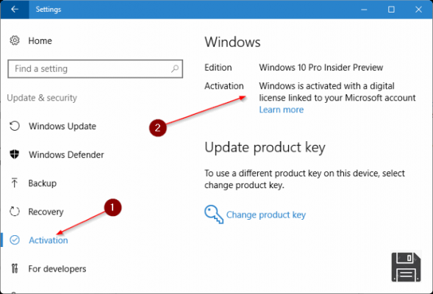The image size is (433, 294).
Task: Click the search magnifier icon
Action: [175, 68]
